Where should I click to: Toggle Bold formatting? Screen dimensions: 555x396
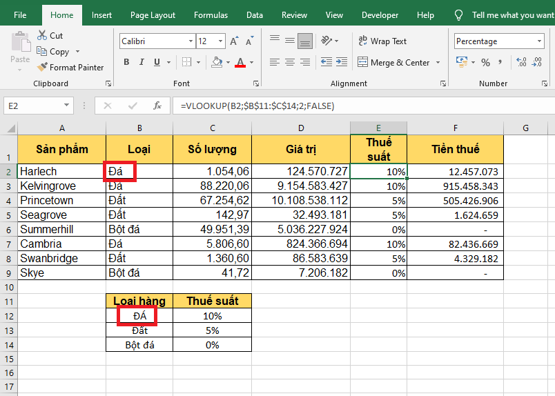pyautogui.click(x=126, y=63)
